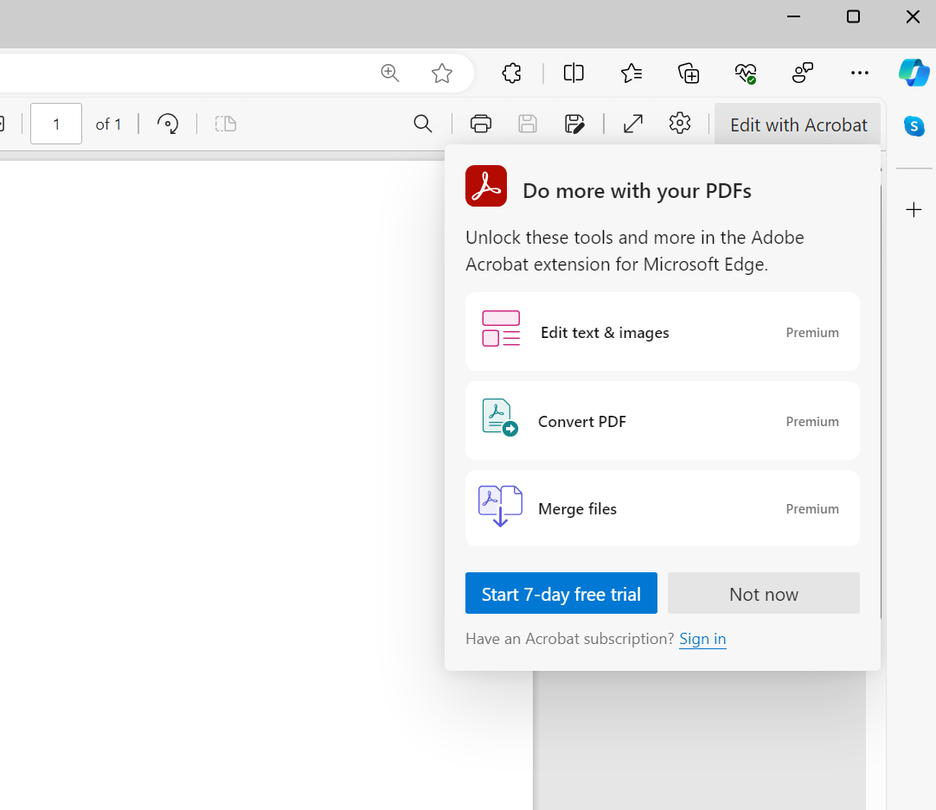Open Browser essentials
The image size is (936, 810).
click(x=746, y=73)
